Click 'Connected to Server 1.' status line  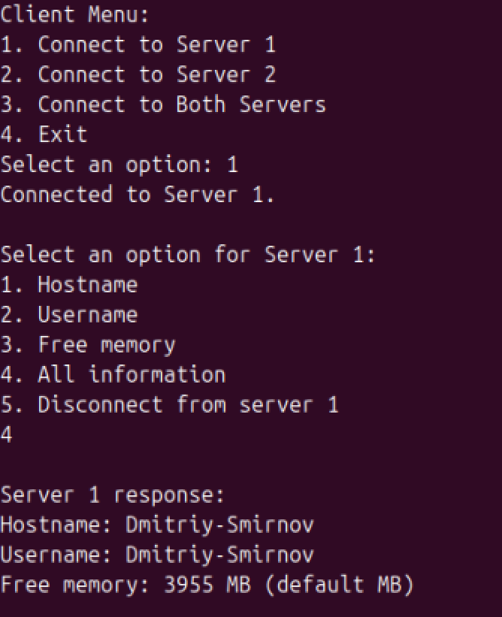138,195
